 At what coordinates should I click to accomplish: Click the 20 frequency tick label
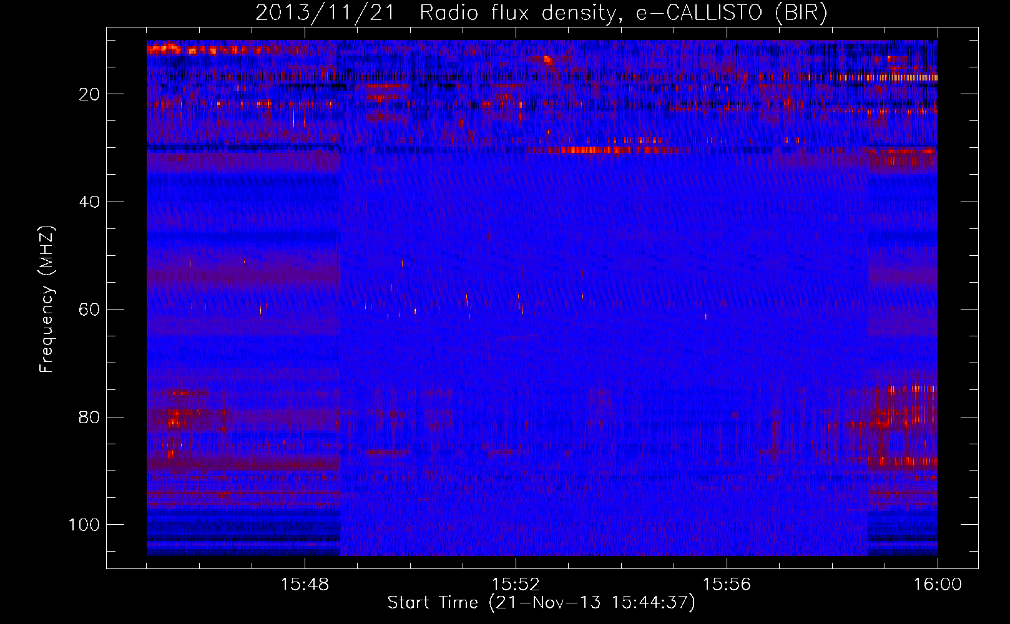(90, 94)
